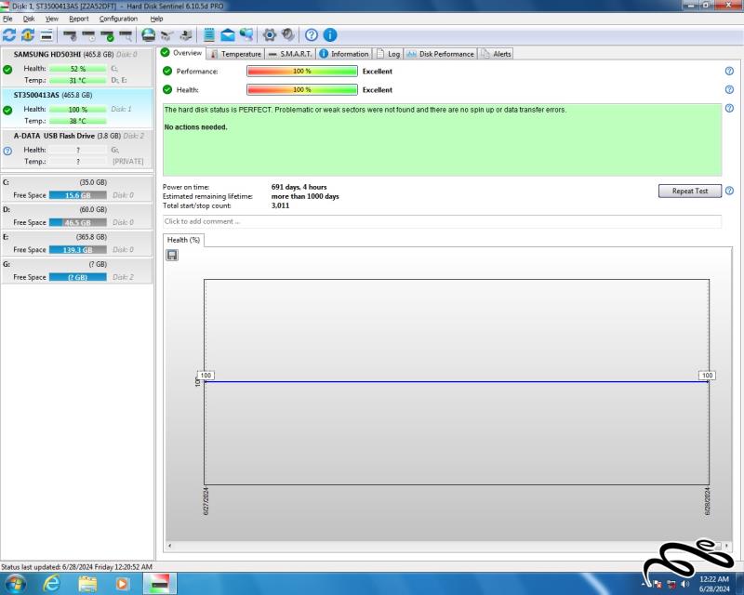The height and width of the screenshot is (595, 744).
Task: Select the Health (%) chart tab
Action: [183, 240]
